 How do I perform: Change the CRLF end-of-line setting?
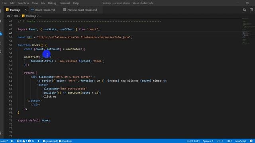pos(229,141)
